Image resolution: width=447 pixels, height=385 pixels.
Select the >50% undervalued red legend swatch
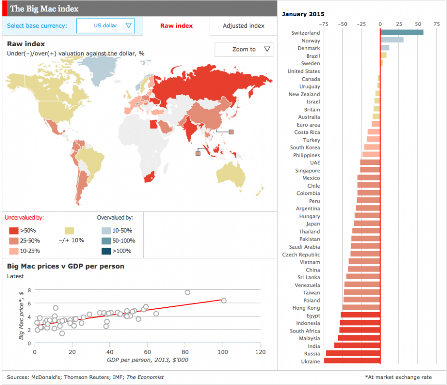point(13,230)
